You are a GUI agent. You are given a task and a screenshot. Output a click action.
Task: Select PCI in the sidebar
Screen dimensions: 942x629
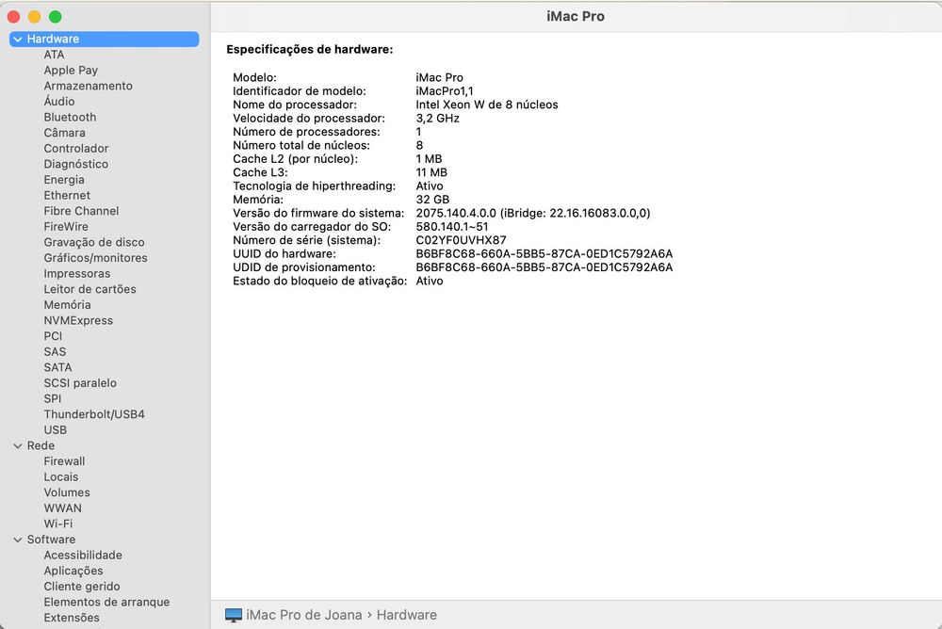pos(53,336)
